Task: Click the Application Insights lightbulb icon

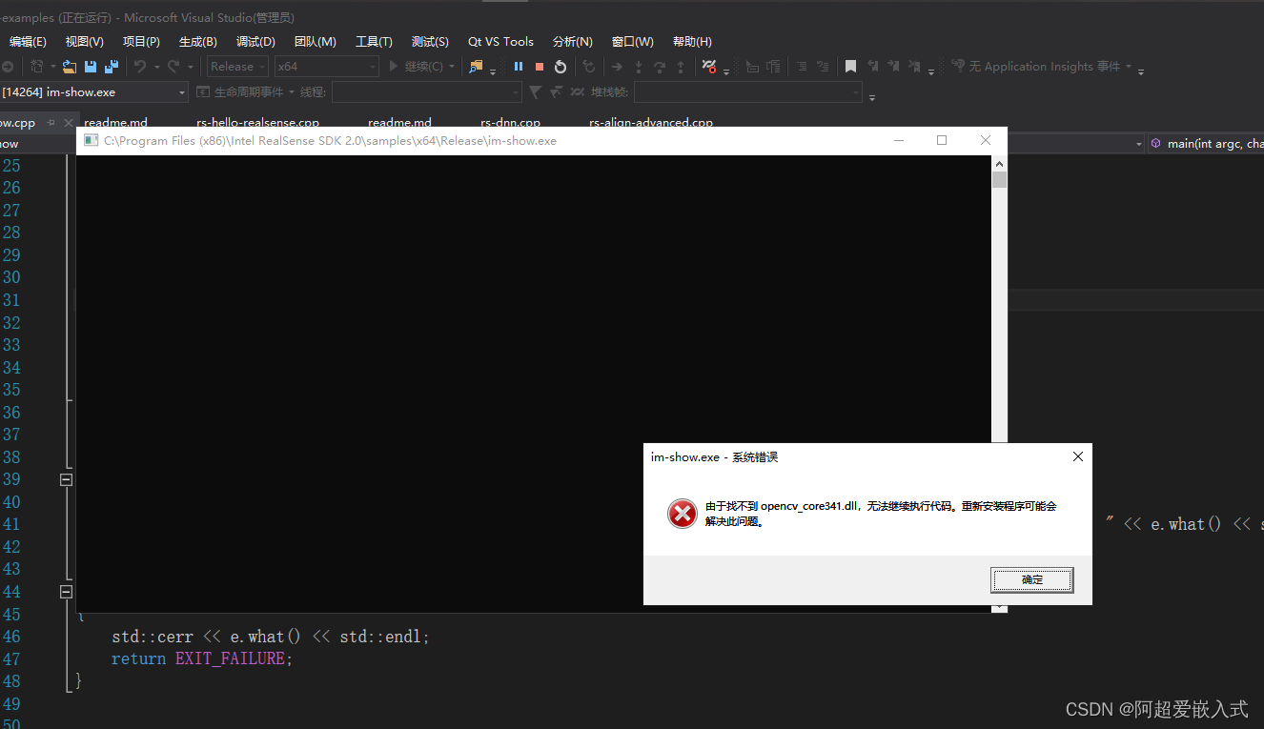Action: 958,67
